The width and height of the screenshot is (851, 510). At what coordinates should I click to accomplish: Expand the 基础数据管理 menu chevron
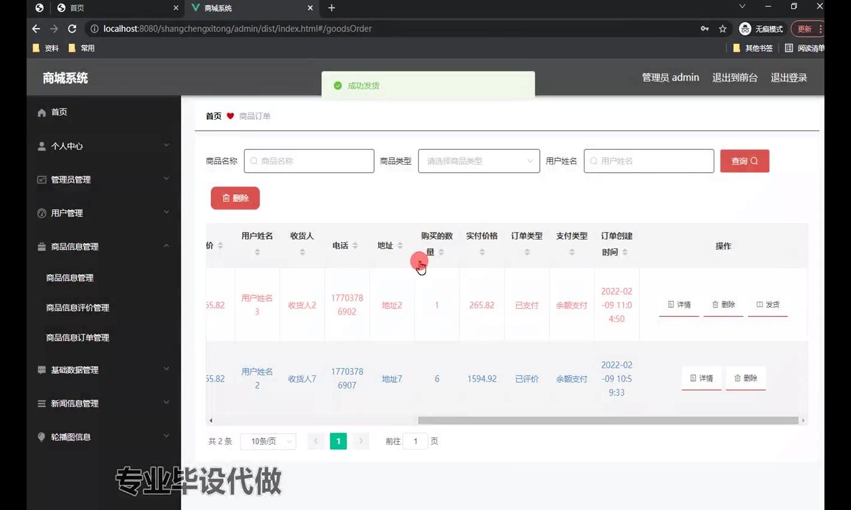166,369
